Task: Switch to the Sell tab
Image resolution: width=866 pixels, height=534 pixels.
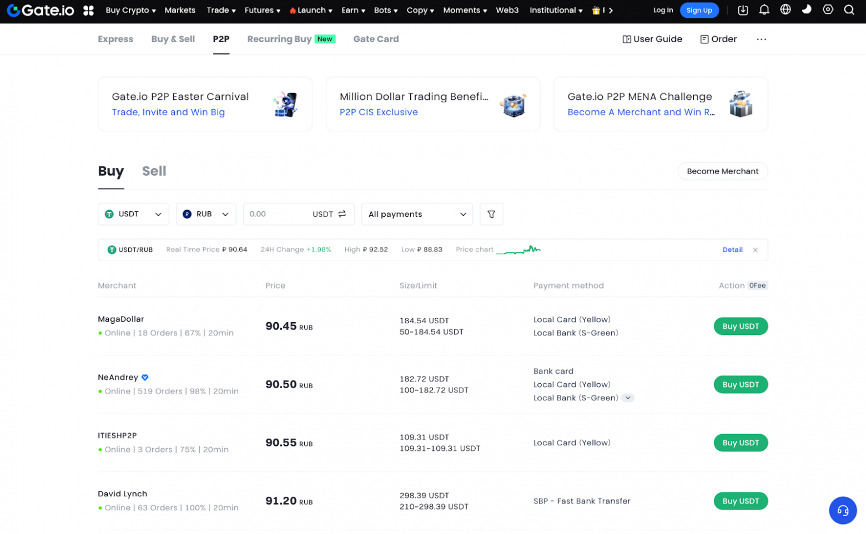Action: [x=154, y=171]
